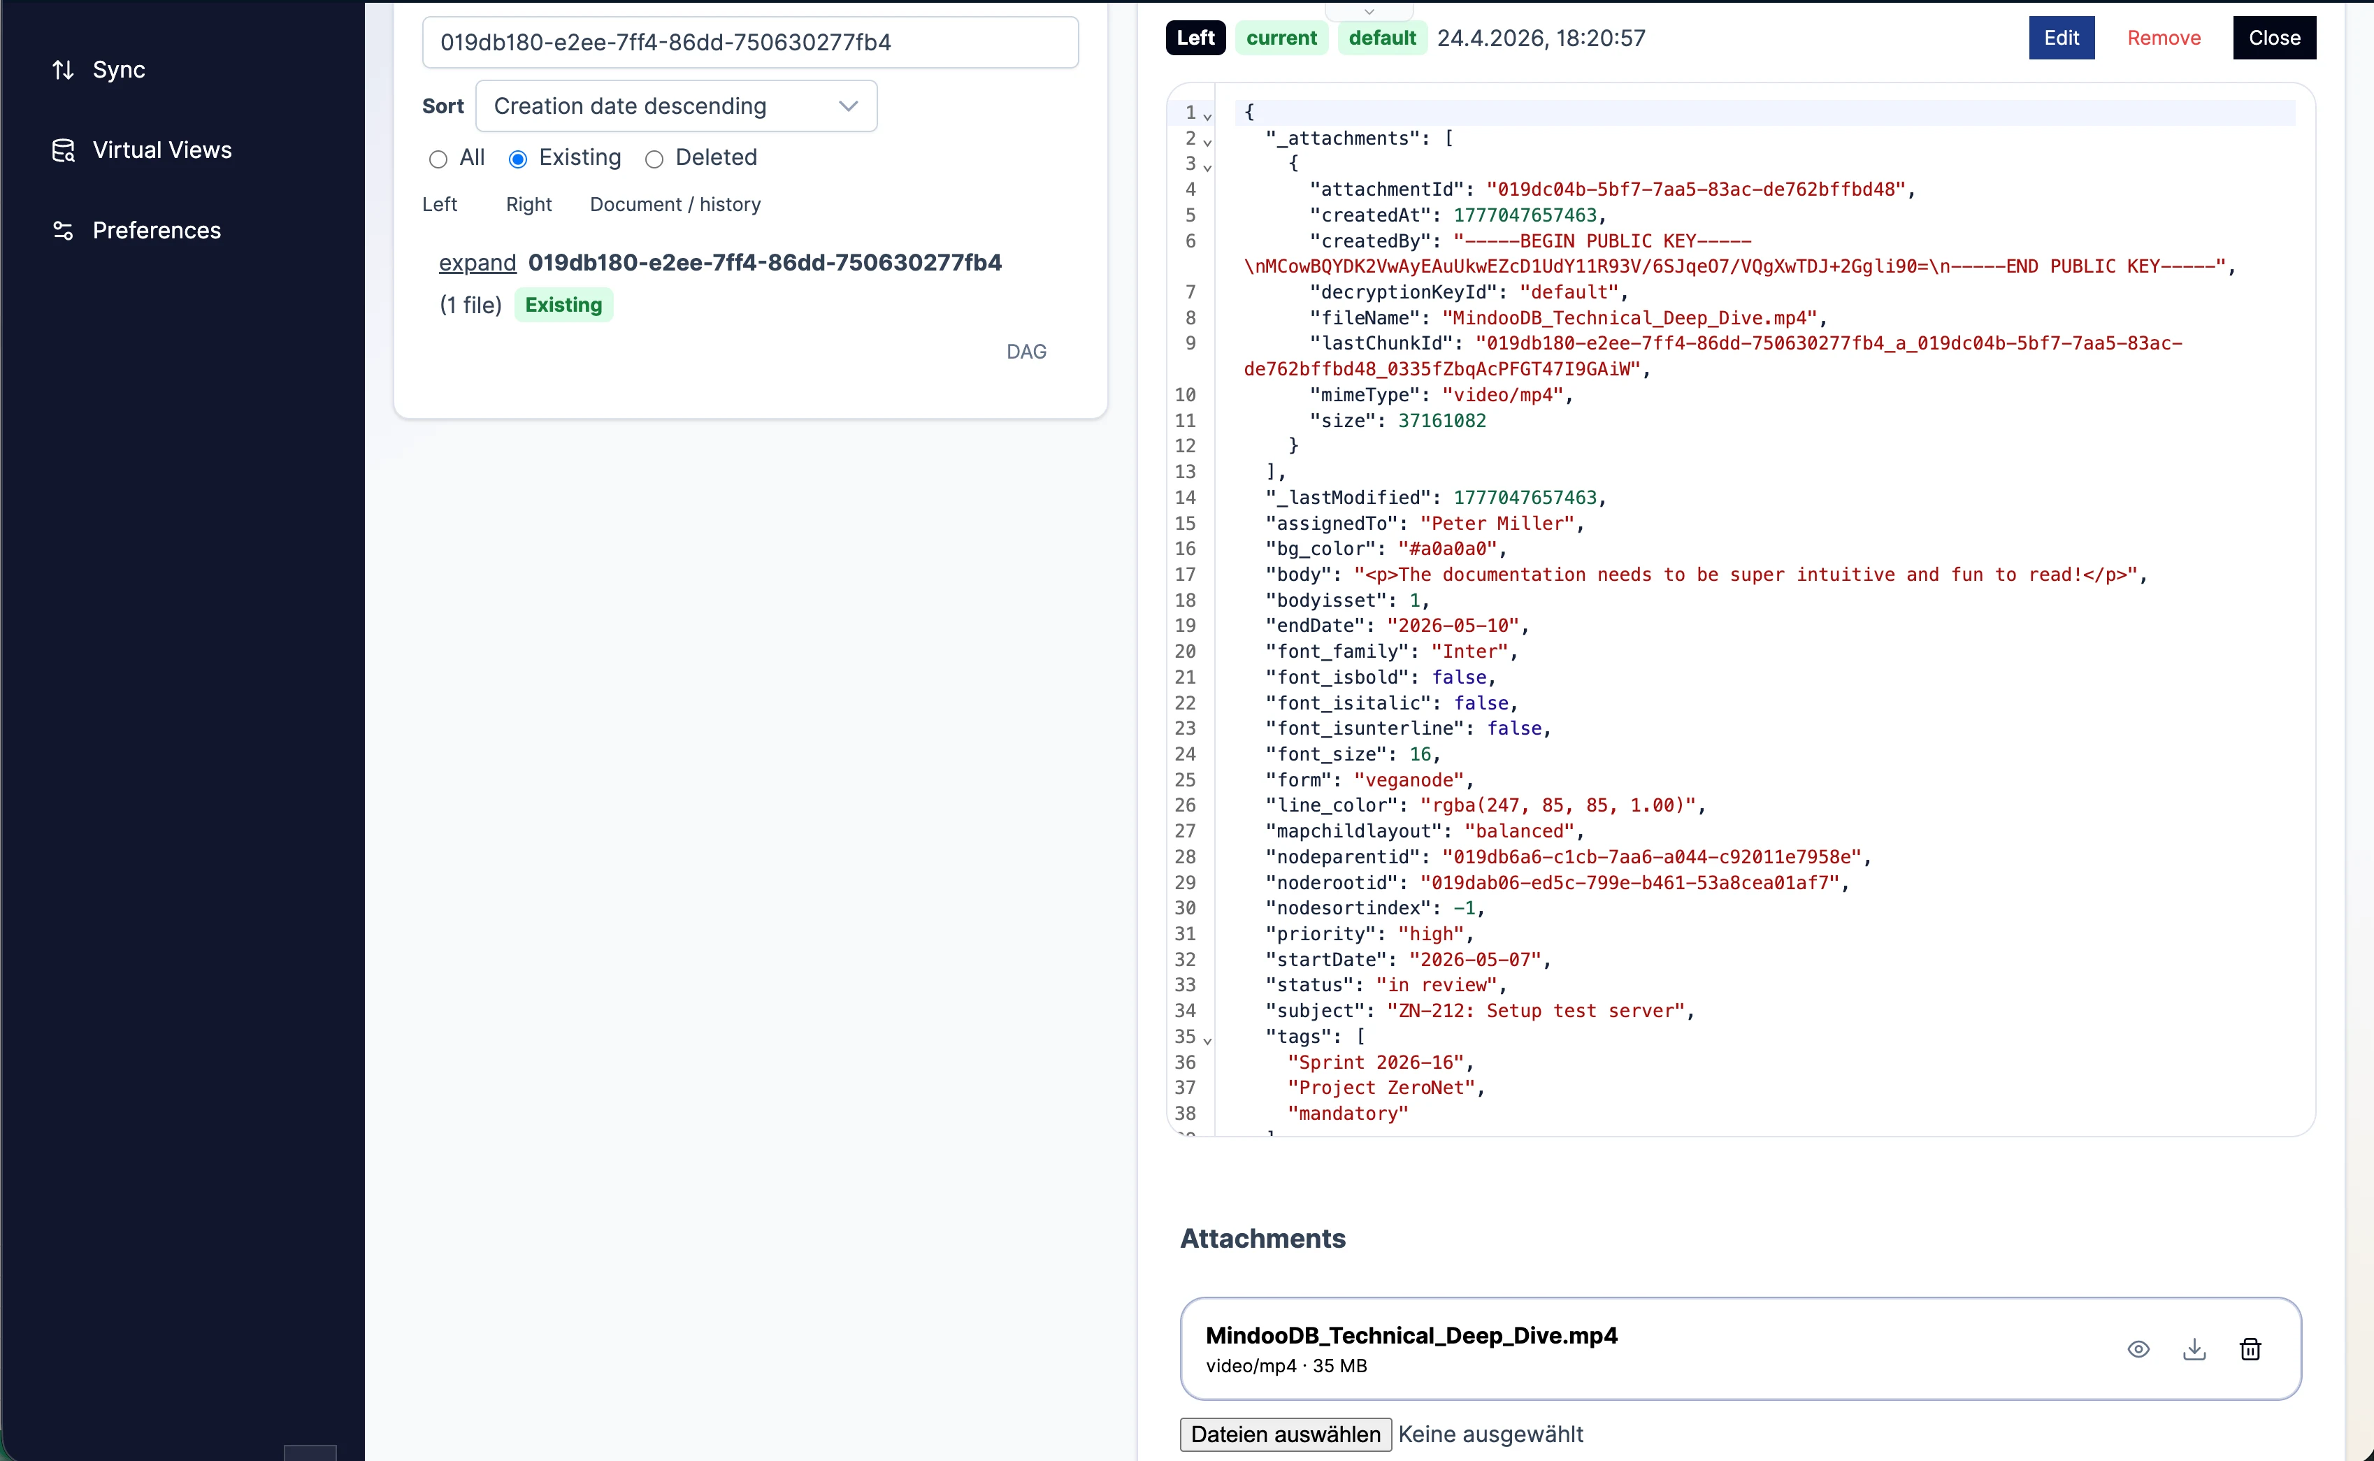Switch to the Right tab
This screenshot has height=1461, width=2374.
click(528, 204)
